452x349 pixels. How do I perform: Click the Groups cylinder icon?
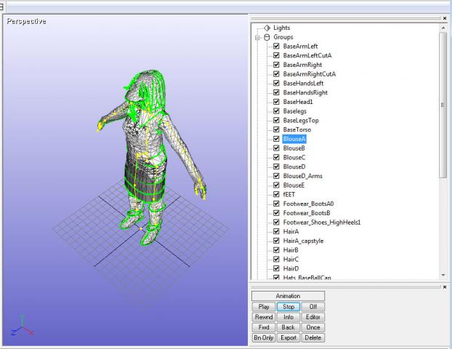pyautogui.click(x=267, y=37)
